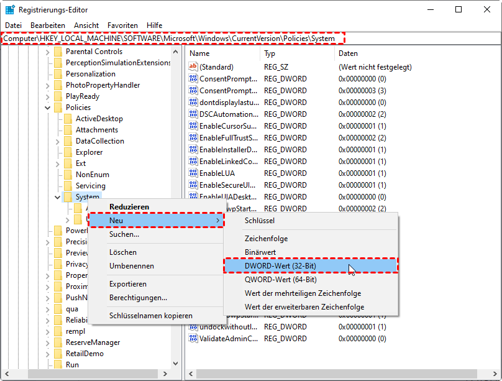This screenshot has width=502, height=381.
Task: Click the Policies folder icon
Action: click(58, 108)
